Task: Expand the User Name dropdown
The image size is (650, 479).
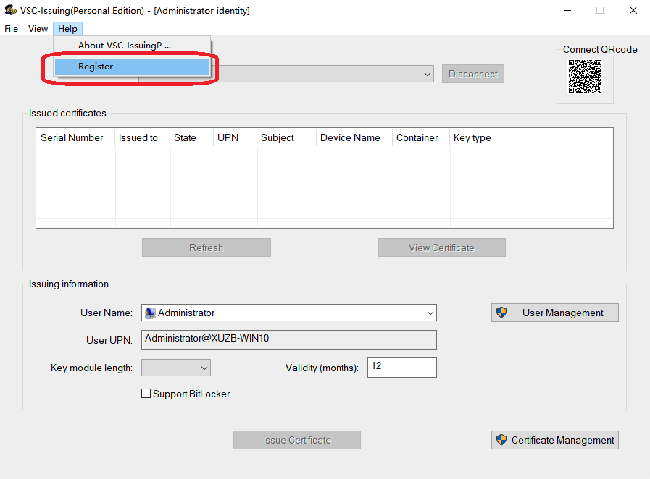Action: pos(430,313)
